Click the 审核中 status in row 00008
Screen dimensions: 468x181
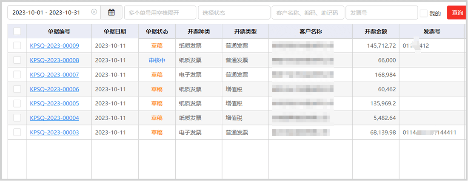pyautogui.click(x=157, y=60)
